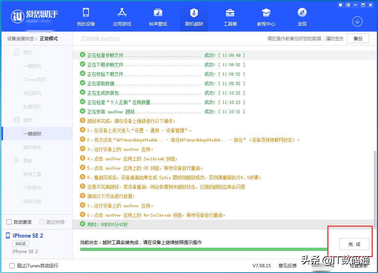
Task: Open the 发现 section
Action: (302, 17)
